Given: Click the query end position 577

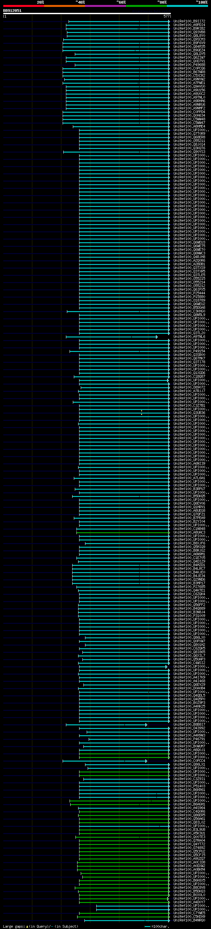Looking at the screenshot, I should [166, 16].
